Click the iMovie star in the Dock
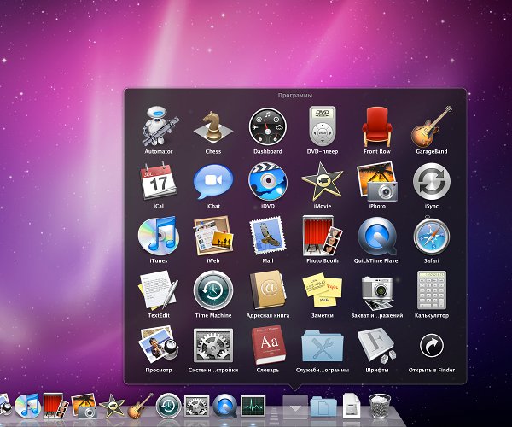This screenshot has height=427, width=512. (x=113, y=407)
